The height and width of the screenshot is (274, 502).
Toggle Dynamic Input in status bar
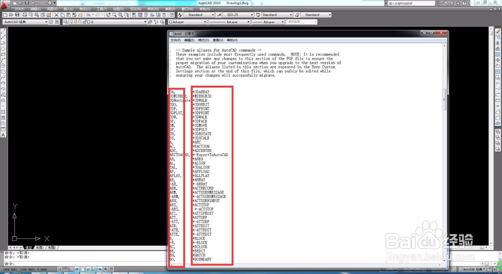[100, 269]
